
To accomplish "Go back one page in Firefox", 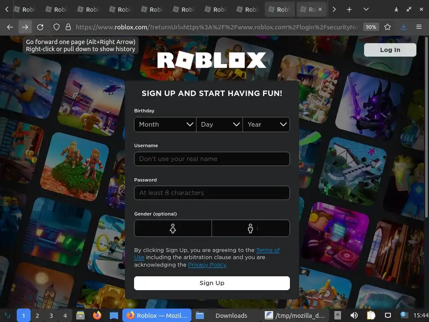I will (10, 27).
